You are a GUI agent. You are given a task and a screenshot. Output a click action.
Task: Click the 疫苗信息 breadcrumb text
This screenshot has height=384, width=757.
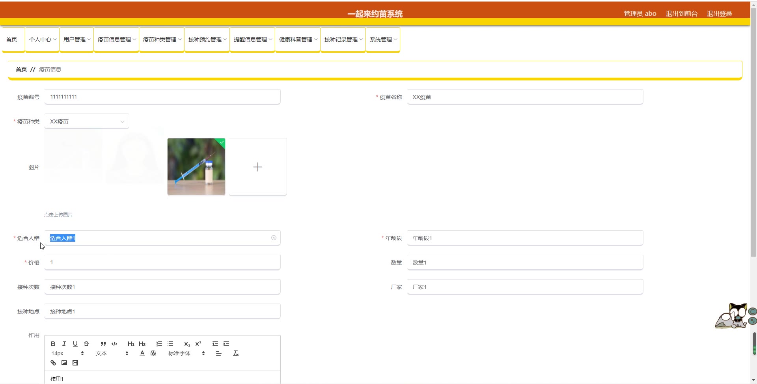coord(50,69)
